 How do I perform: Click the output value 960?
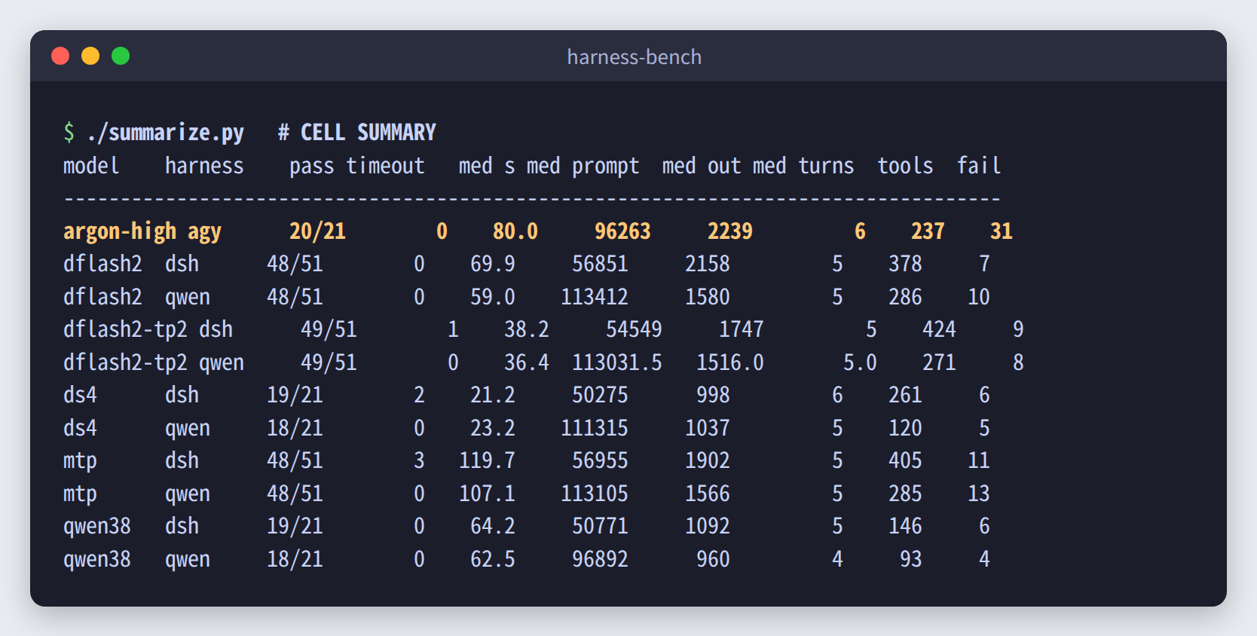coord(713,559)
